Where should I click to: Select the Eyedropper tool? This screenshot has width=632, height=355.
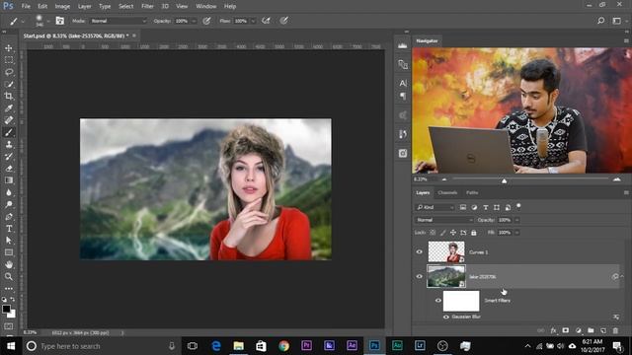(9, 107)
